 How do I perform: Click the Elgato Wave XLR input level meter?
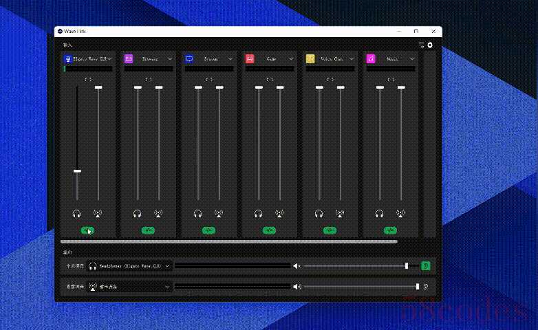pyautogui.click(x=88, y=69)
